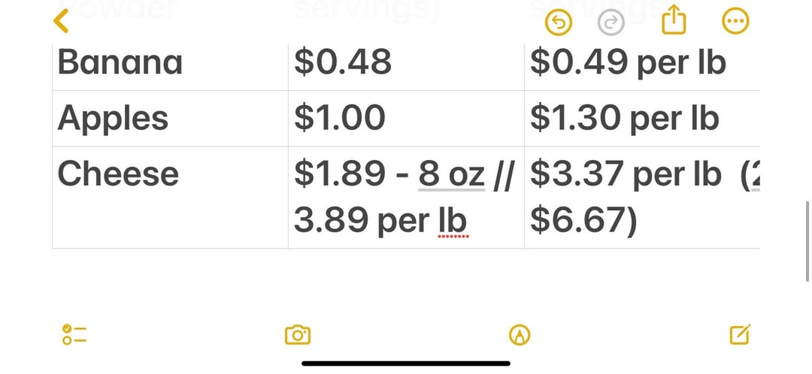Screen dimensions: 812x374
Task: Open the markup pen tool
Action: [x=520, y=335]
